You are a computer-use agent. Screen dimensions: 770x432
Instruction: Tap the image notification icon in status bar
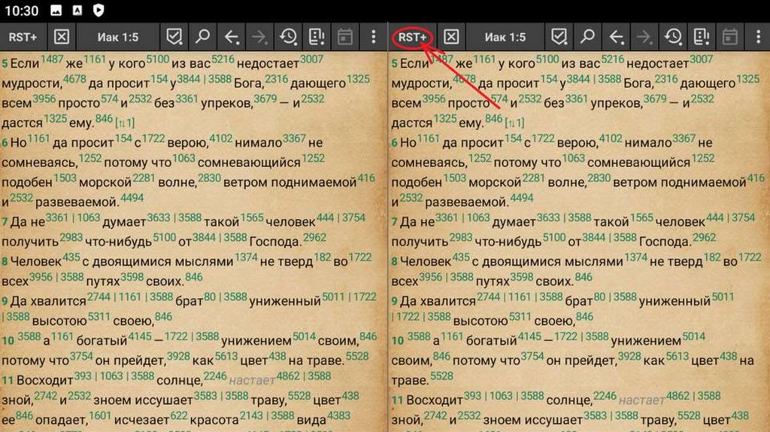[56, 10]
